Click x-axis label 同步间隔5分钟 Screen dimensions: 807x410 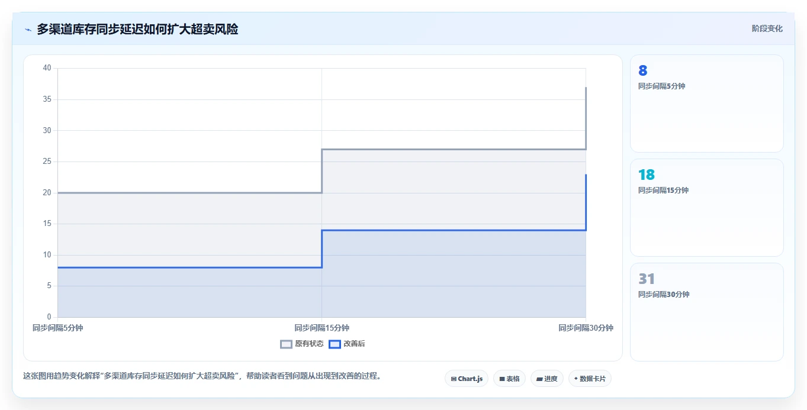pyautogui.click(x=57, y=328)
